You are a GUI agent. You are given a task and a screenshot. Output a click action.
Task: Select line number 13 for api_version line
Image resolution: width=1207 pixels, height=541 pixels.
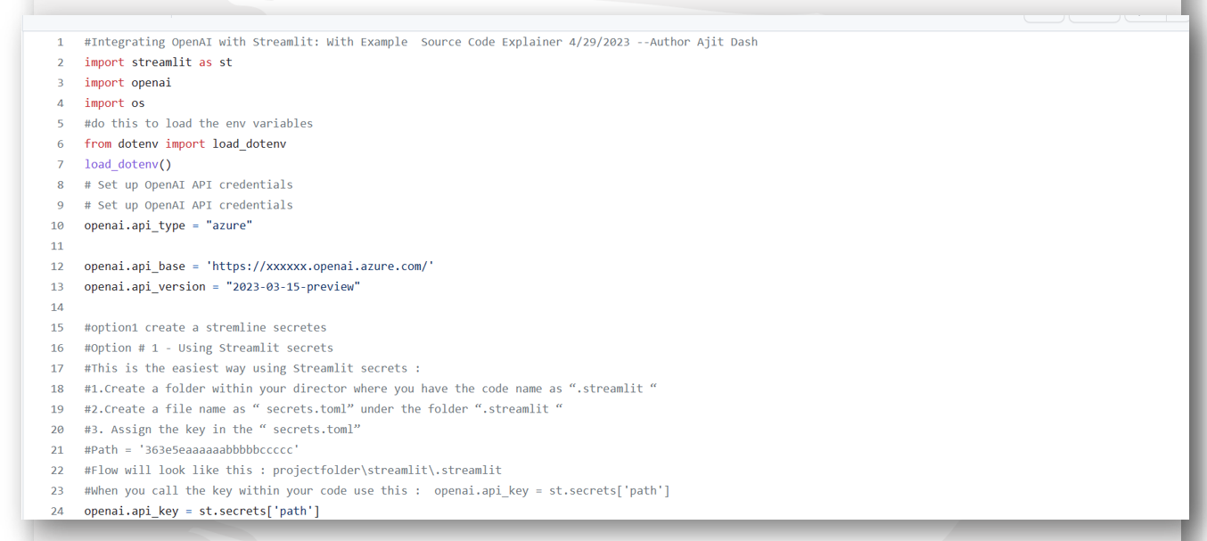coord(58,287)
